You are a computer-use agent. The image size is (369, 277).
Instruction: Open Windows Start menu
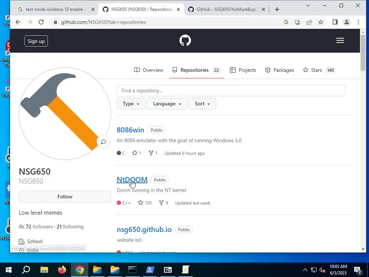coord(9,270)
